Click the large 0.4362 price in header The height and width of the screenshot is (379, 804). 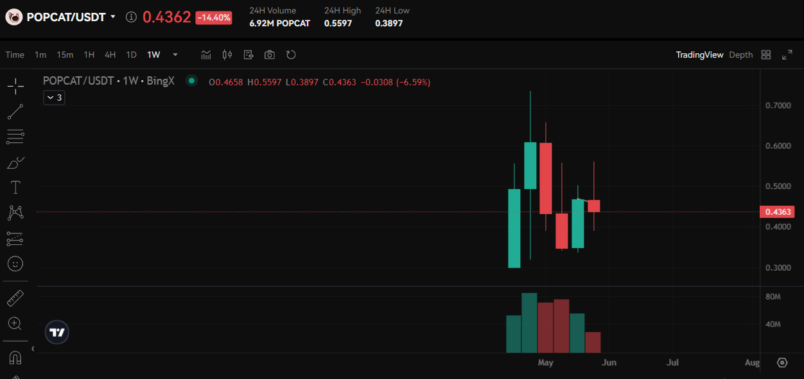tap(167, 17)
